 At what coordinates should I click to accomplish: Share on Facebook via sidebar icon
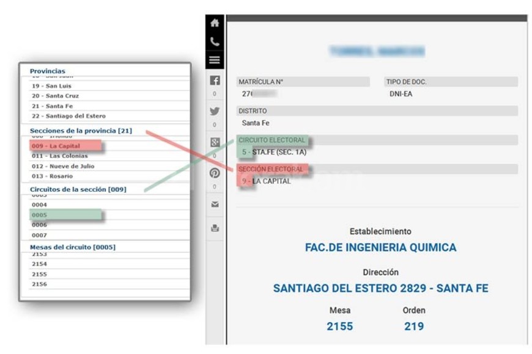(x=215, y=81)
